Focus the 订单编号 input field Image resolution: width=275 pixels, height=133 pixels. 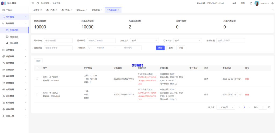tap(101, 40)
